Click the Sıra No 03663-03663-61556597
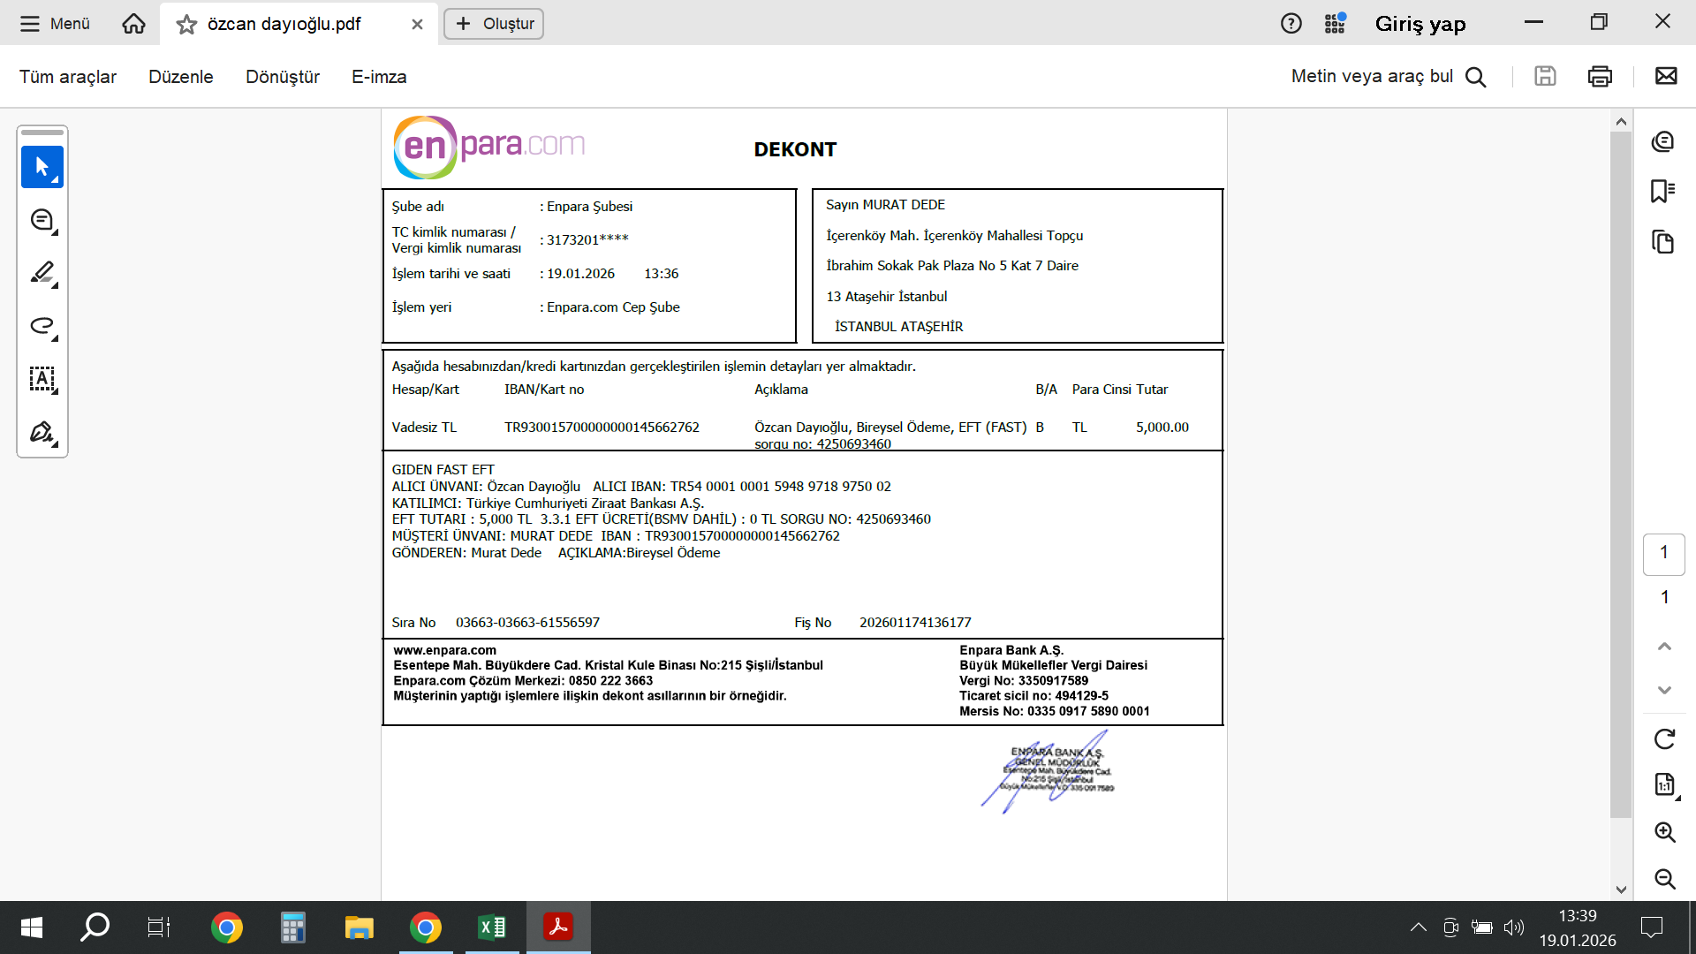Viewport: 1696px width, 954px height. pyautogui.click(x=527, y=623)
